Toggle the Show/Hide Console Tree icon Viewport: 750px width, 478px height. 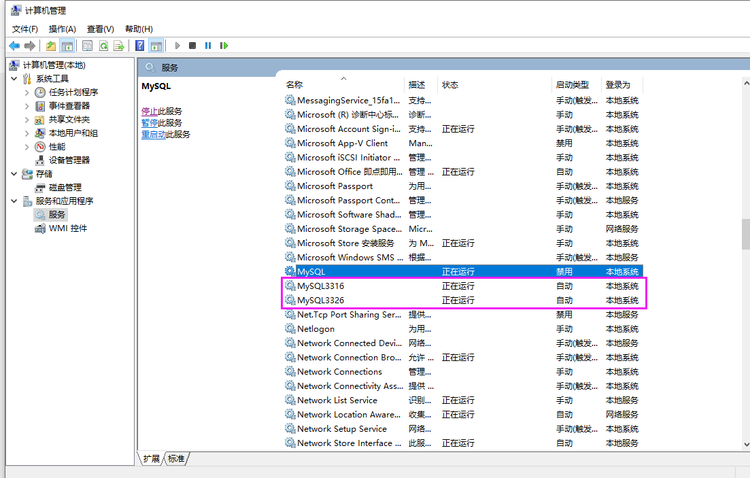point(67,46)
